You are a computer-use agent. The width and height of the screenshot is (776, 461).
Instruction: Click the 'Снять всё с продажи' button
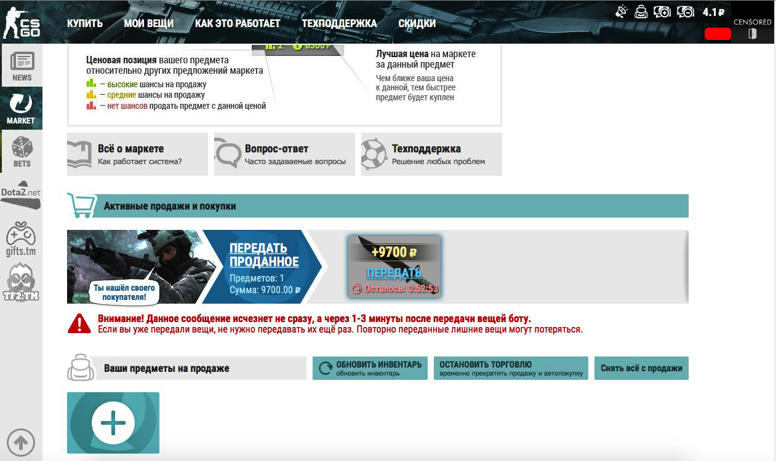[x=641, y=368]
